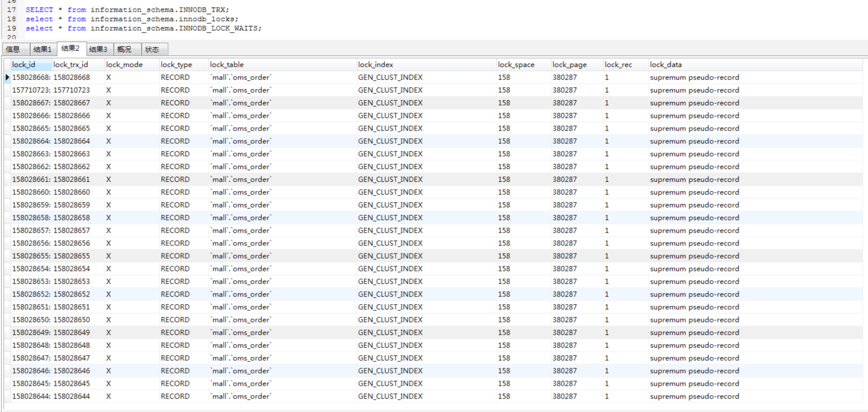Open the 概况 tab
This screenshot has width=868, height=412.
point(124,50)
